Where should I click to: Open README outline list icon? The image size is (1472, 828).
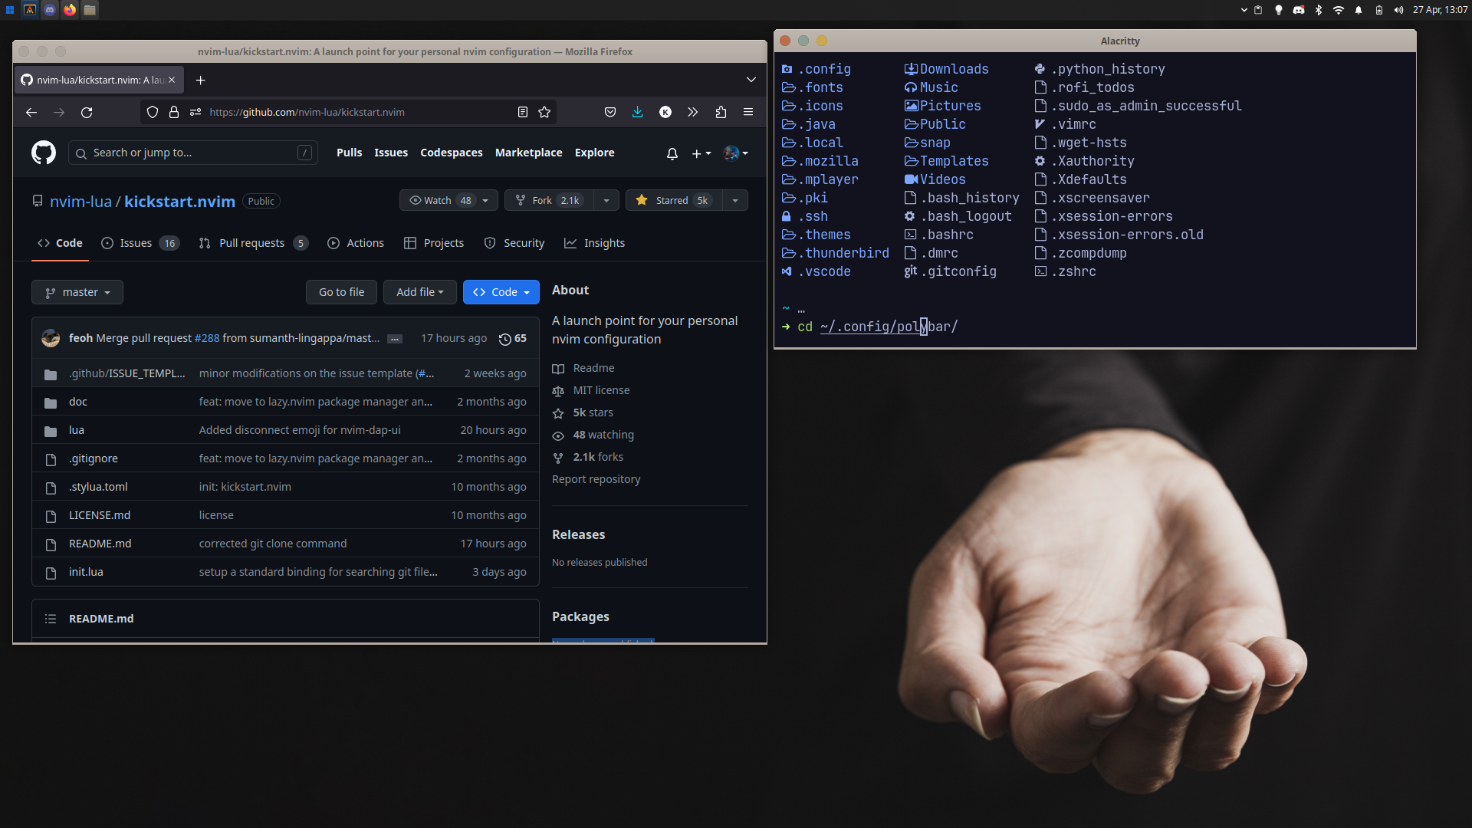coord(51,619)
